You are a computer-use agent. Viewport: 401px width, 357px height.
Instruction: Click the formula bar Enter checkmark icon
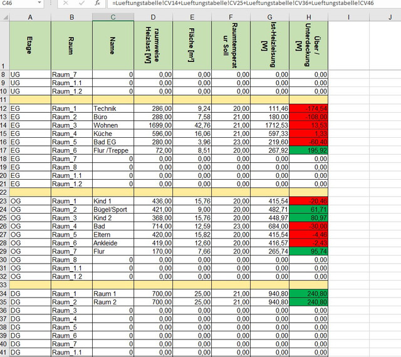click(x=81, y=3)
